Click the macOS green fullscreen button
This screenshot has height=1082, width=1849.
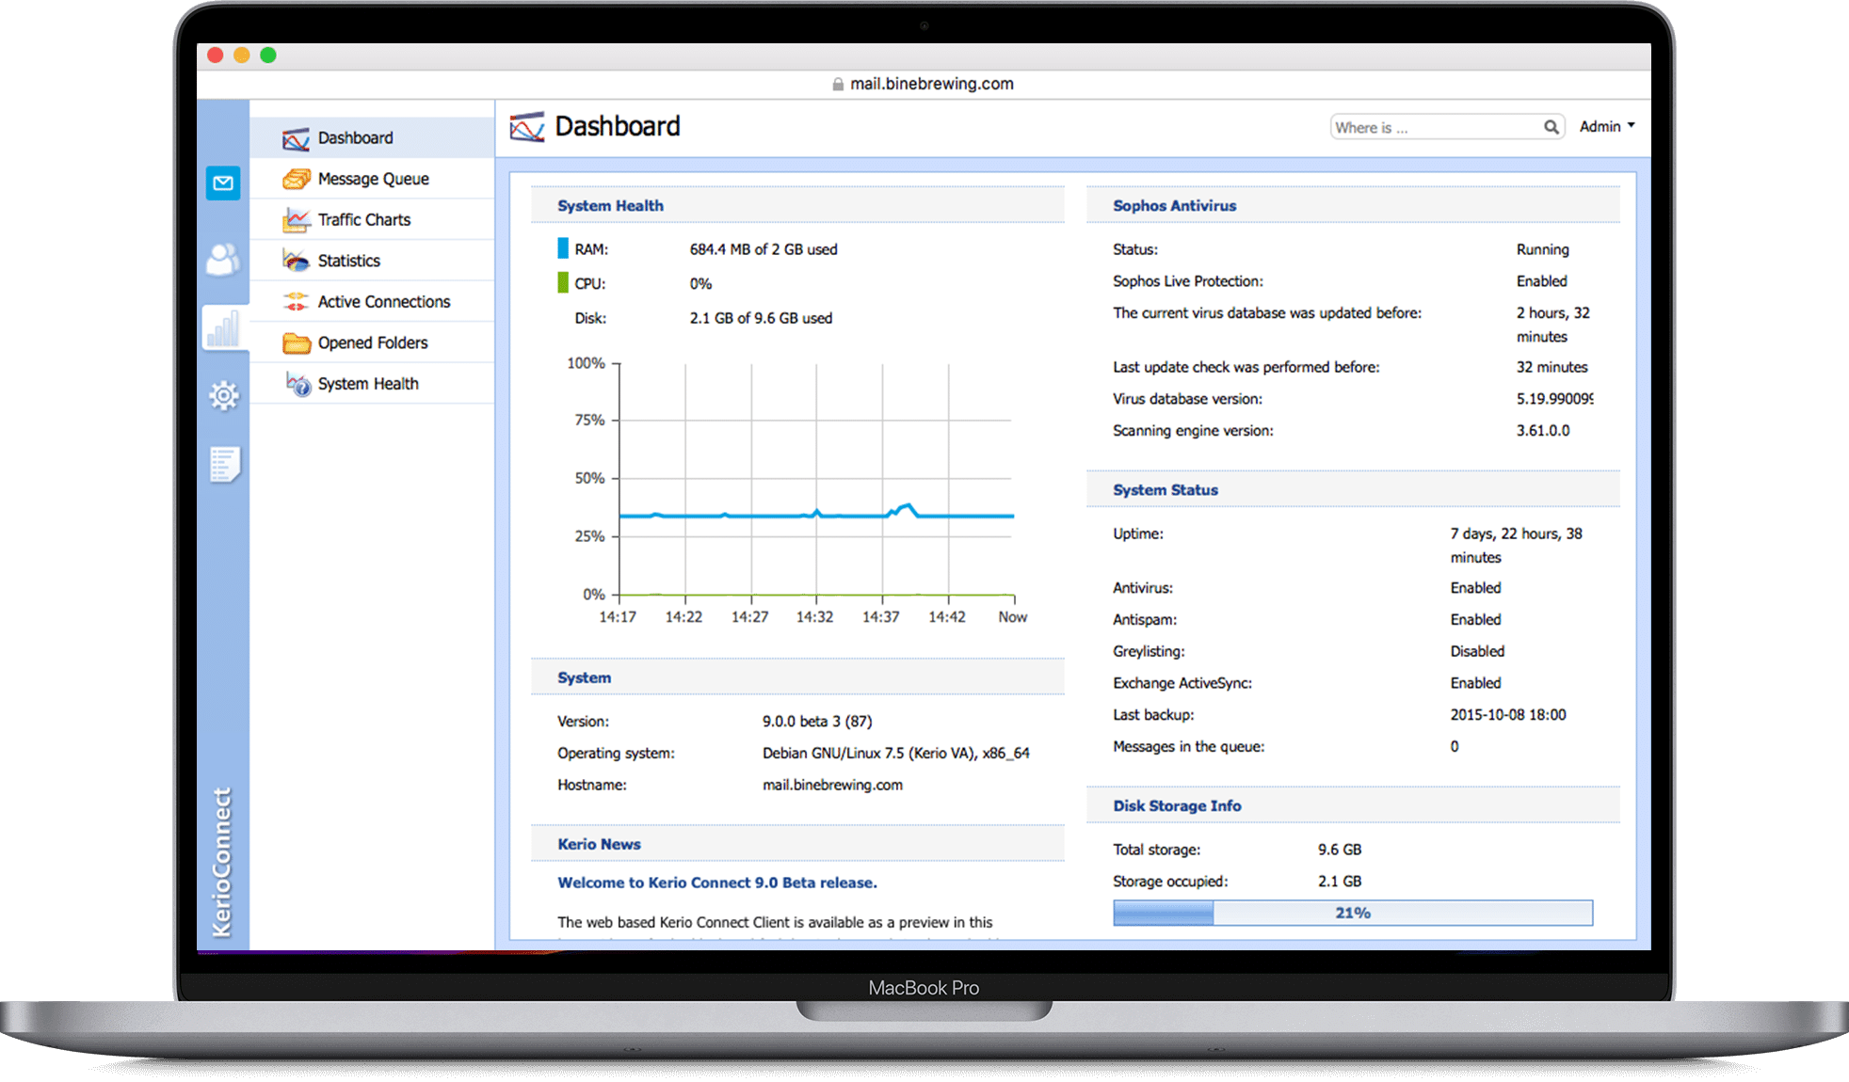coord(268,56)
